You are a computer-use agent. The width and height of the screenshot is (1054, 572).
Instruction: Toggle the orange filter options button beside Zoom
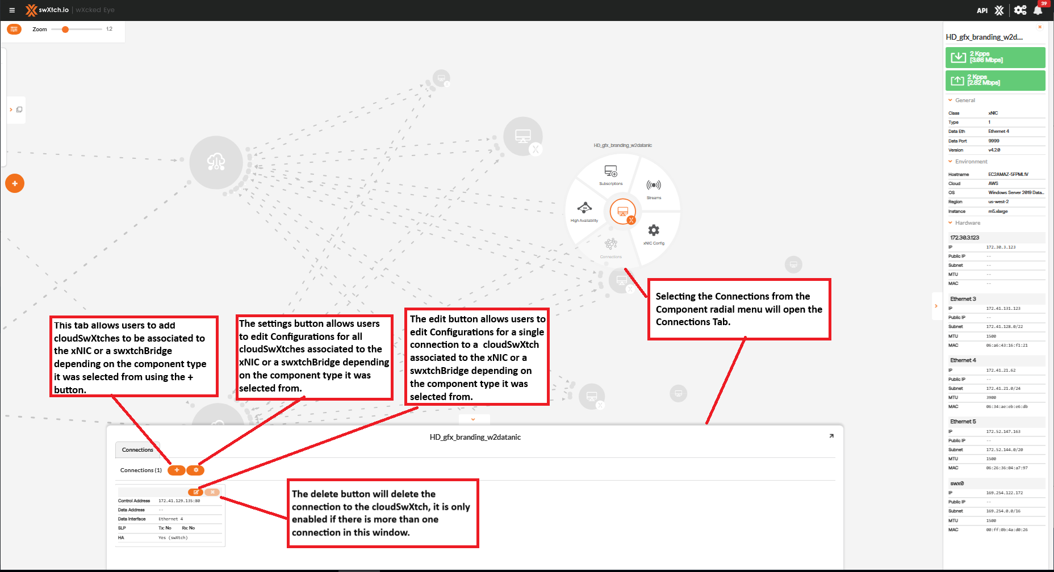(14, 29)
